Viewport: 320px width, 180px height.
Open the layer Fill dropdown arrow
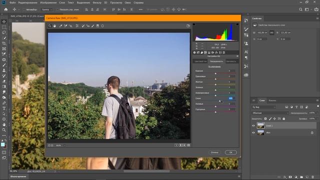click(x=317, y=118)
